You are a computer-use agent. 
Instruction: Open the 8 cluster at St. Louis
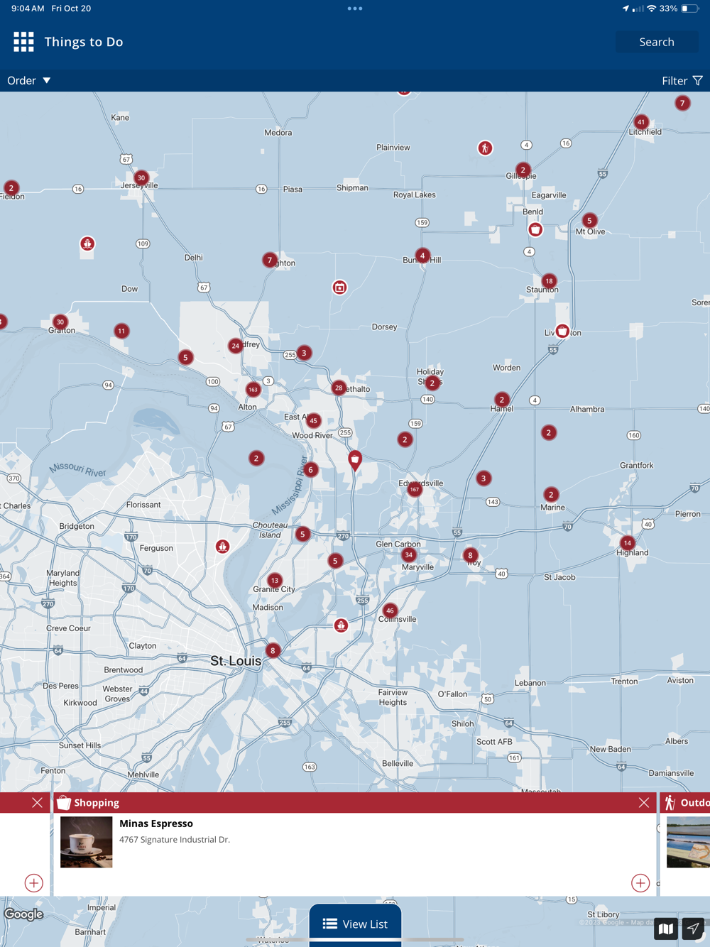[273, 650]
